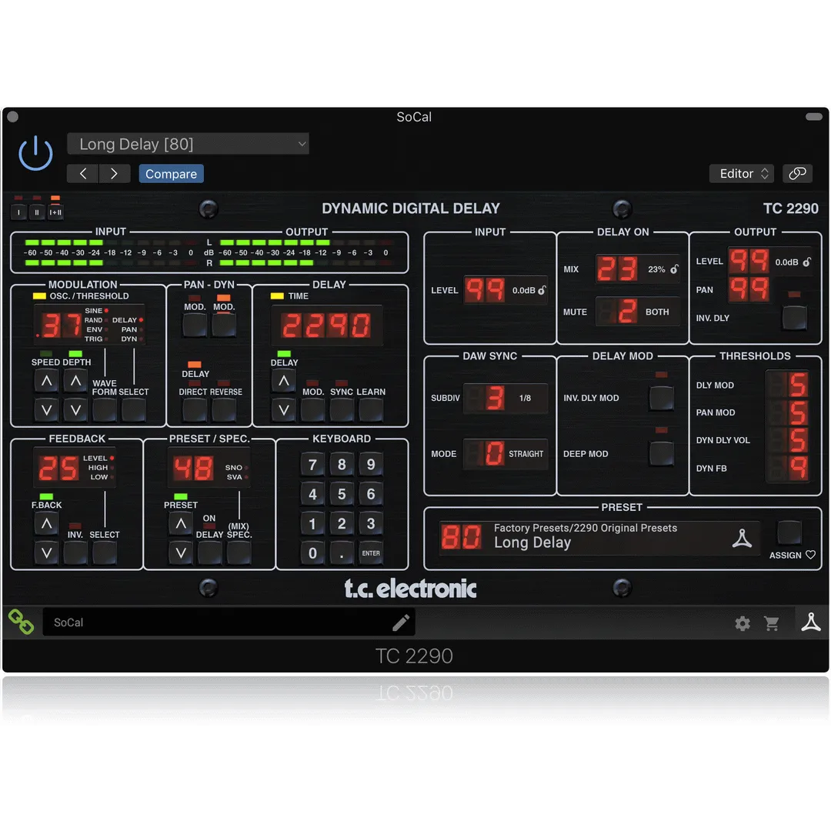Viewport: 831px width, 831px height.
Task: Toggle the delay SYNC button
Action: pos(342,409)
